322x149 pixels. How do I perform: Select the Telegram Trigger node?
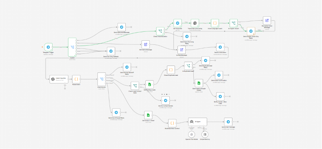click(48, 47)
